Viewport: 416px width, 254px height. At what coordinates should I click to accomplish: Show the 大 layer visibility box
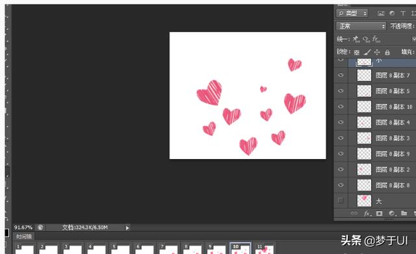click(341, 201)
